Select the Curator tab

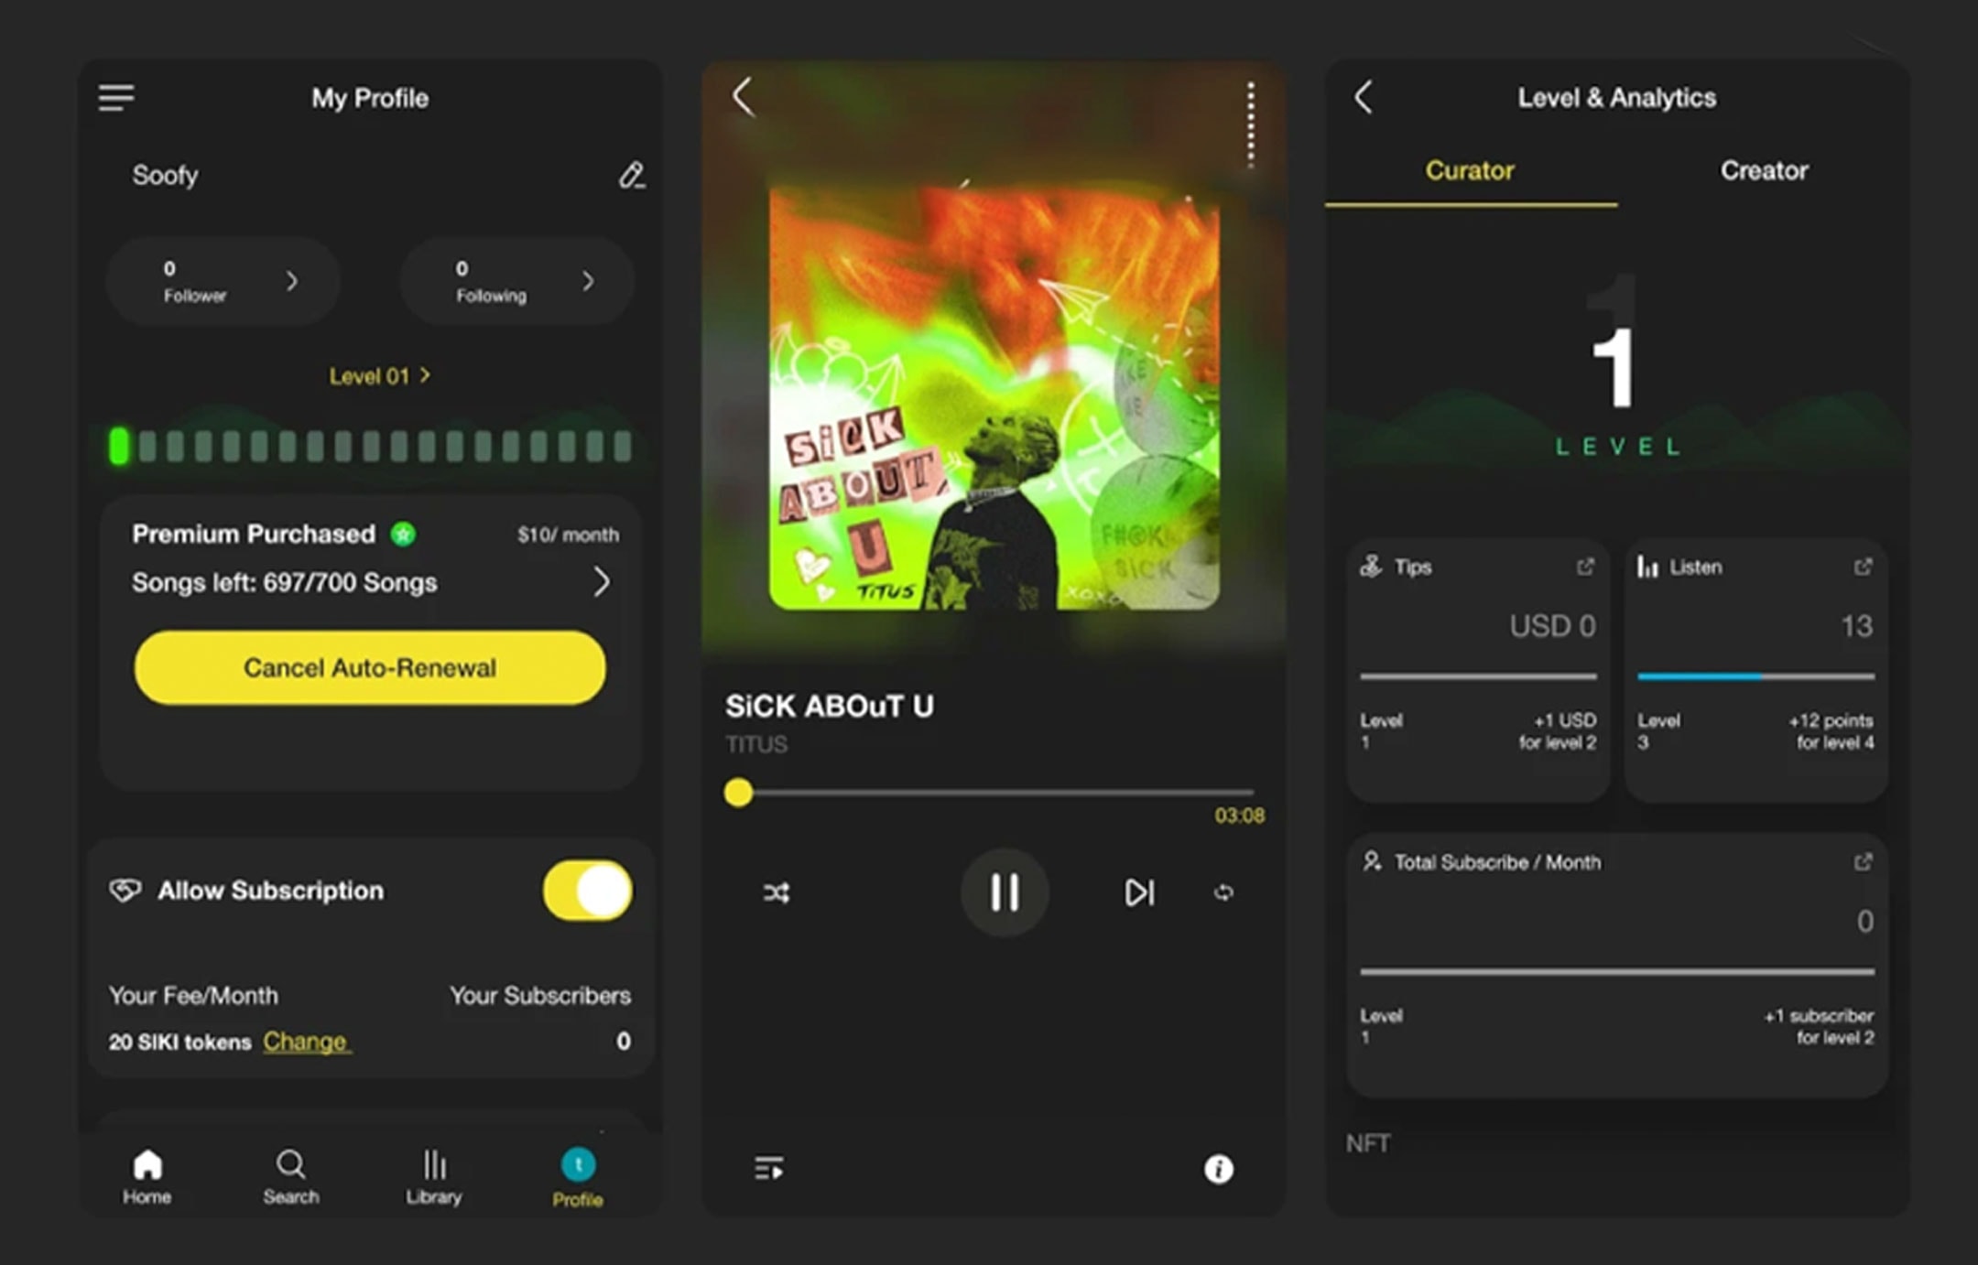coord(1470,171)
